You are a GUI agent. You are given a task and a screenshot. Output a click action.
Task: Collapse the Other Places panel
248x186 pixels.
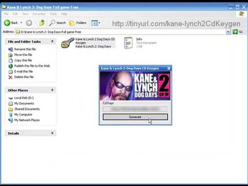(52, 90)
